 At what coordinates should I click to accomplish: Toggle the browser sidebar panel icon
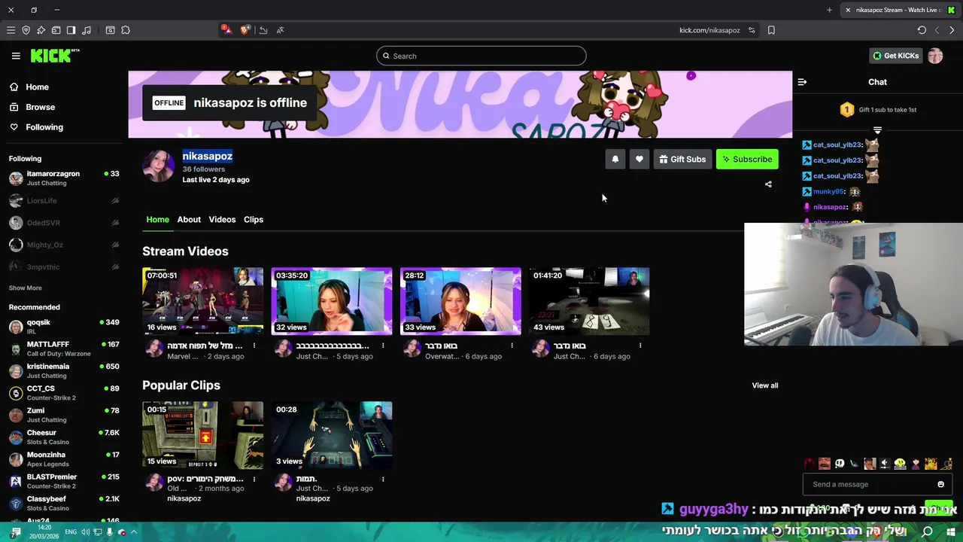pyautogui.click(x=71, y=30)
